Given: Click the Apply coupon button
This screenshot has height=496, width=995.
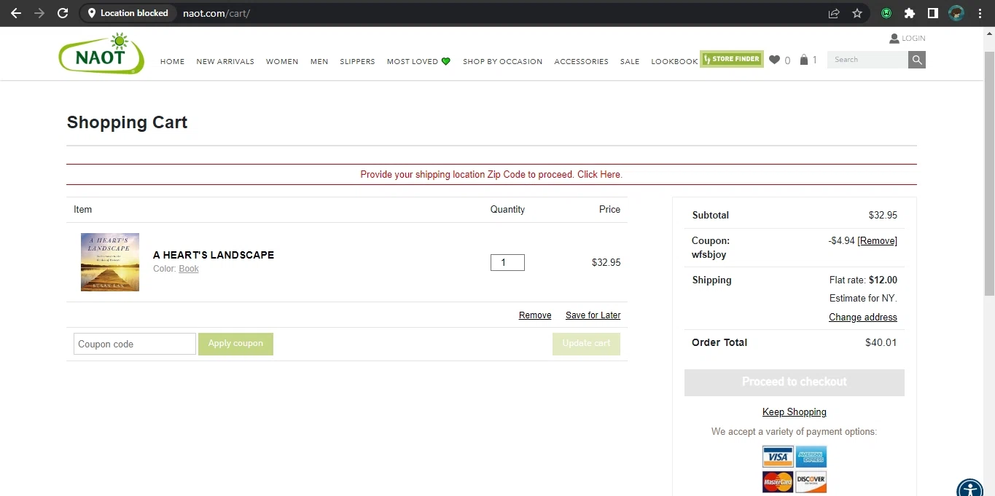Looking at the screenshot, I should (x=235, y=344).
